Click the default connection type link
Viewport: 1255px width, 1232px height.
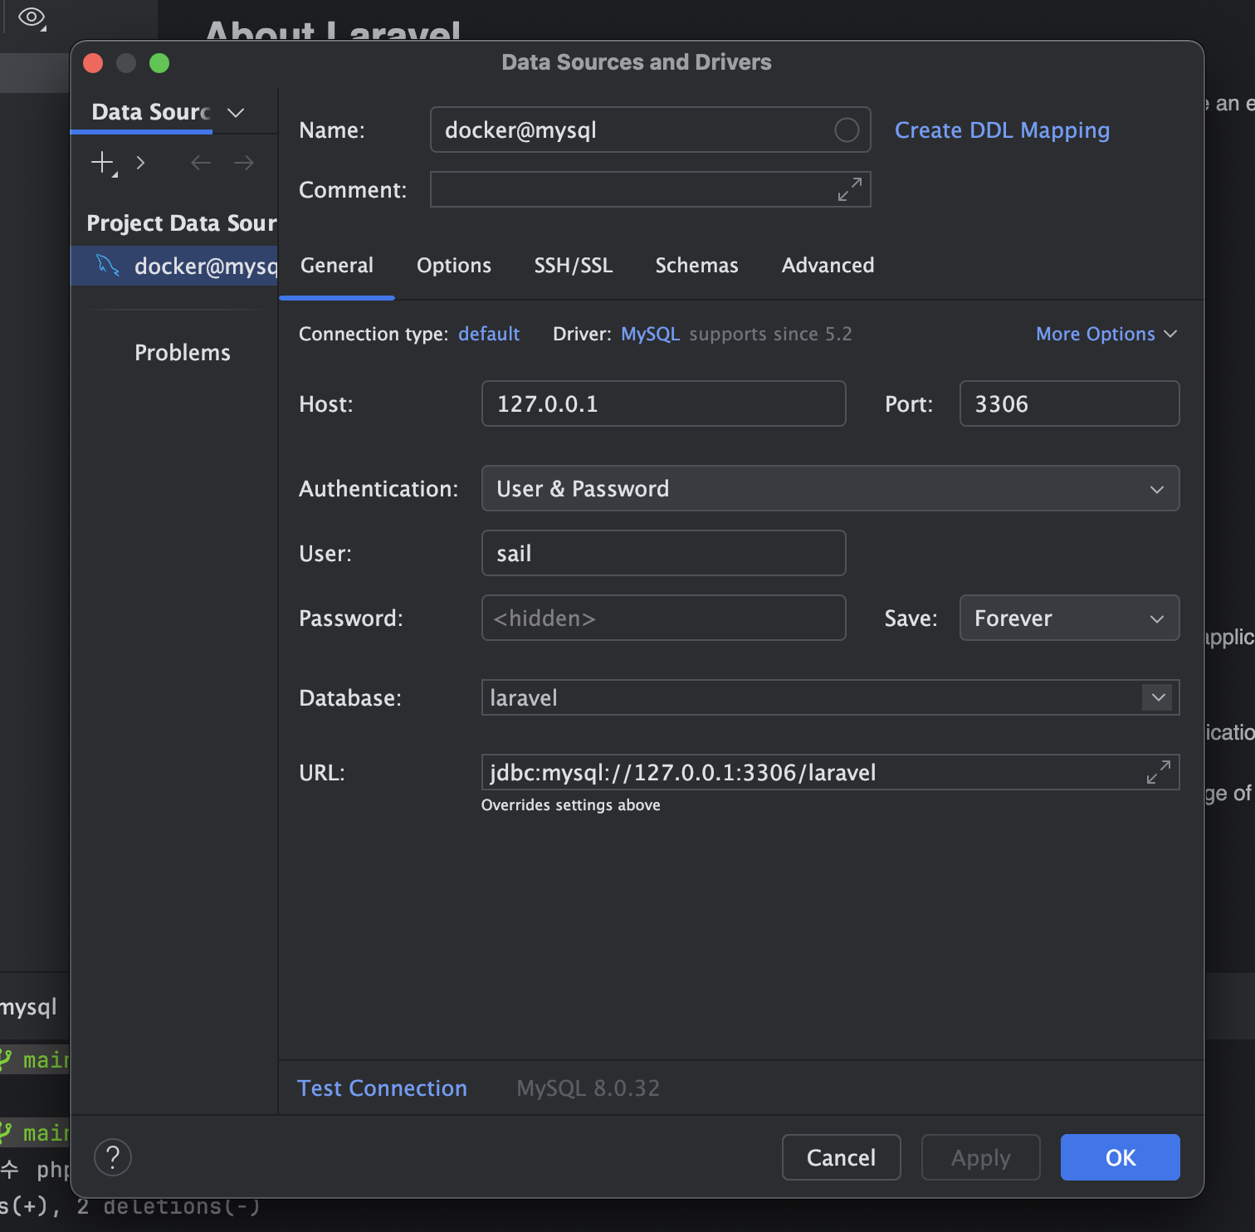[489, 334]
